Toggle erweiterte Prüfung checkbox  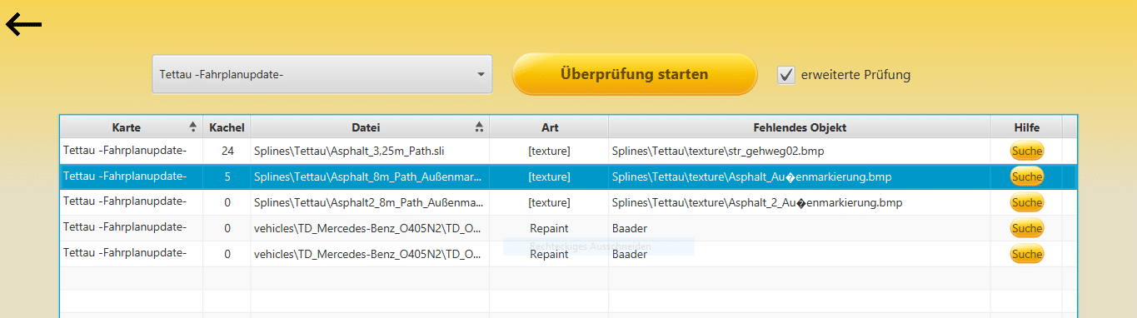[786, 75]
